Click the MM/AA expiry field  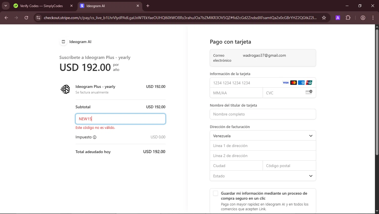pos(236,93)
